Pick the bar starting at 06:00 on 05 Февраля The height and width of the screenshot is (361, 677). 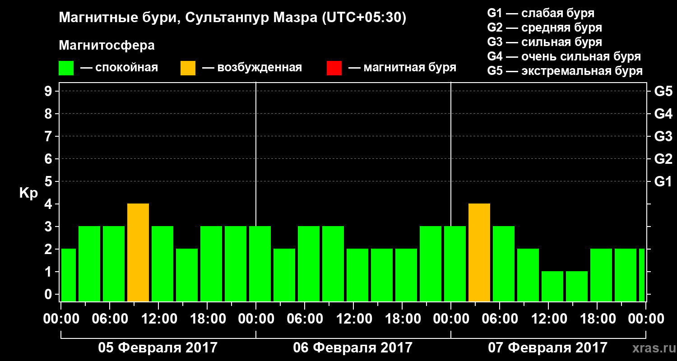click(x=114, y=264)
